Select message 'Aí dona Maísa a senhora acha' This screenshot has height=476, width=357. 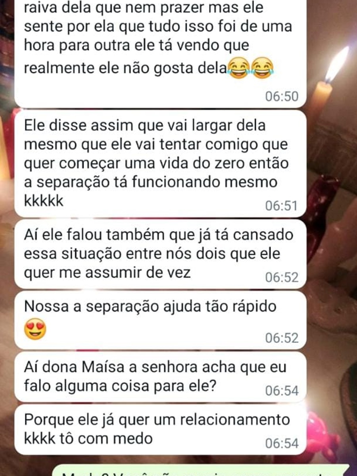click(x=160, y=377)
